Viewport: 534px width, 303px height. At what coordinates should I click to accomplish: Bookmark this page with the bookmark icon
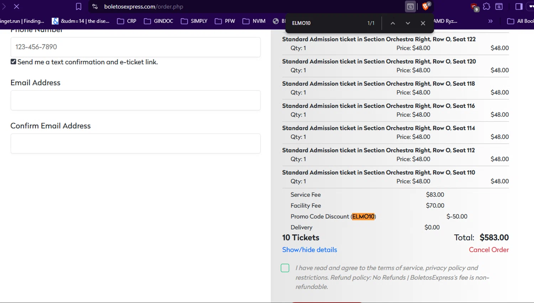pyautogui.click(x=79, y=6)
